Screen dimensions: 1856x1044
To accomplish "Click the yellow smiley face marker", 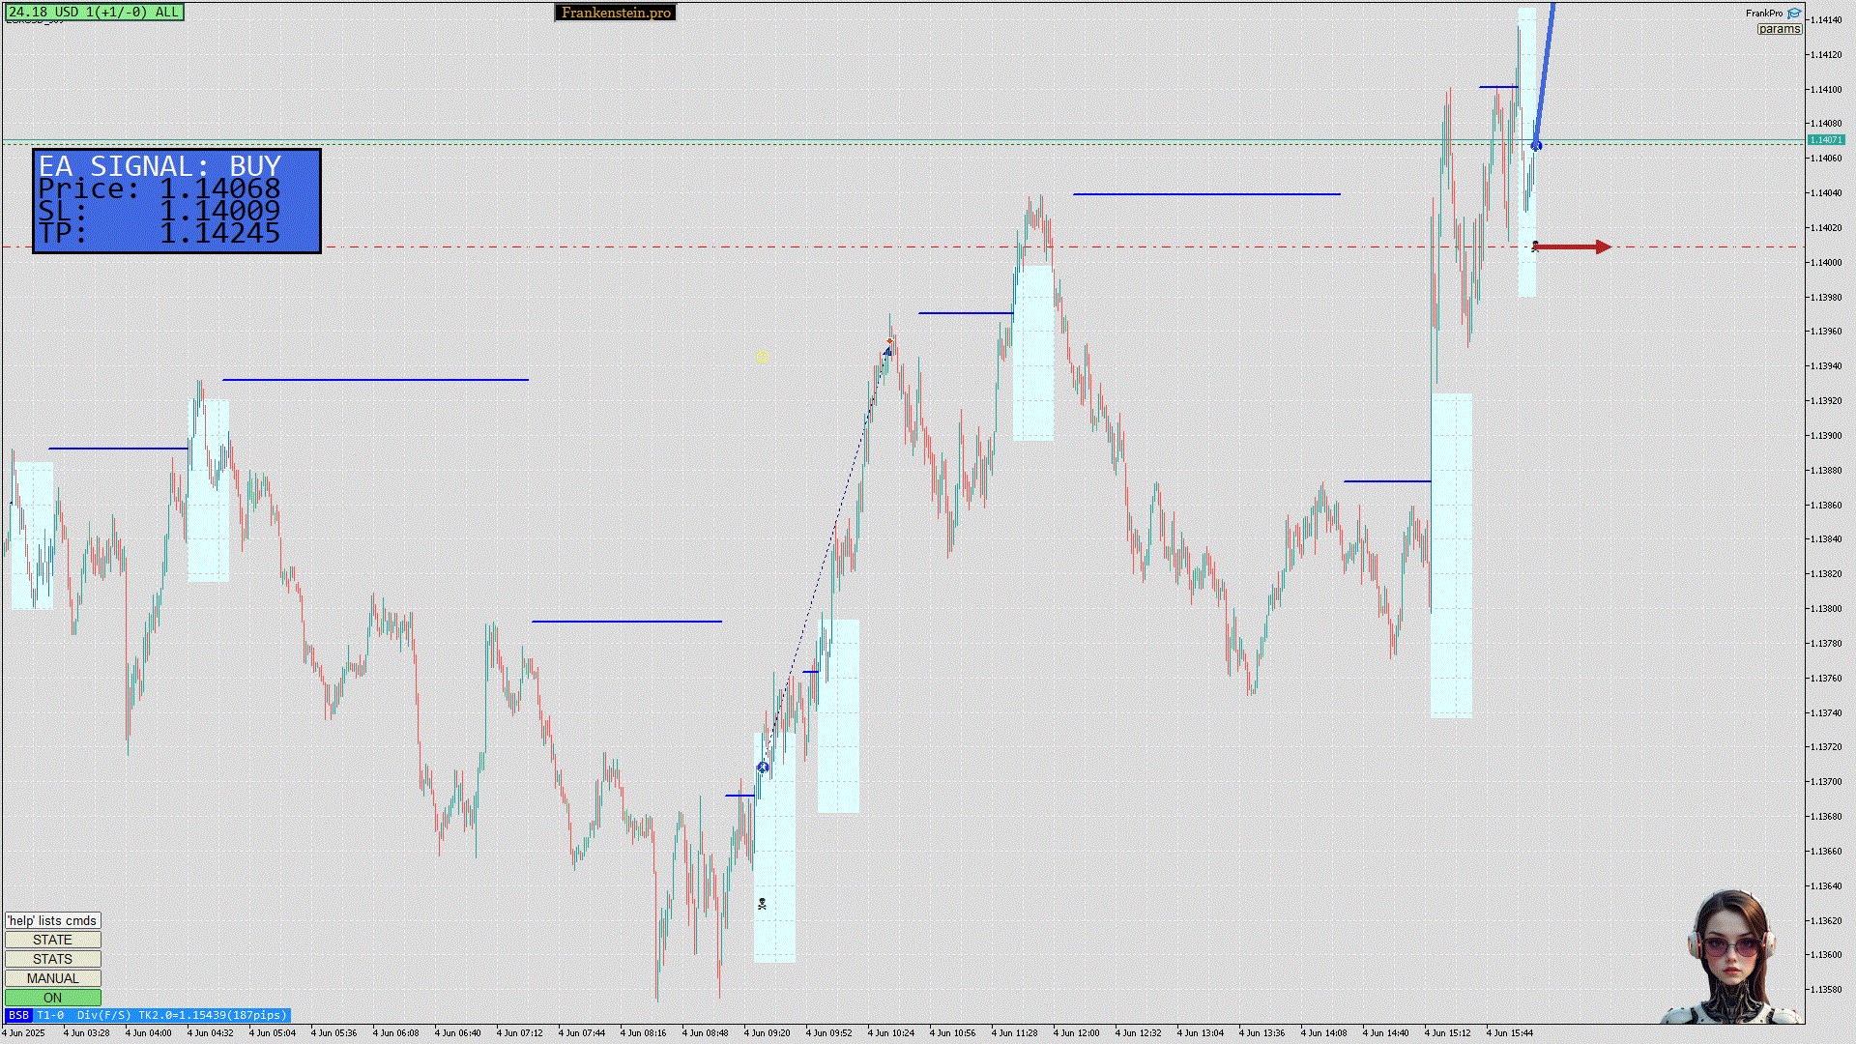I will tap(763, 358).
